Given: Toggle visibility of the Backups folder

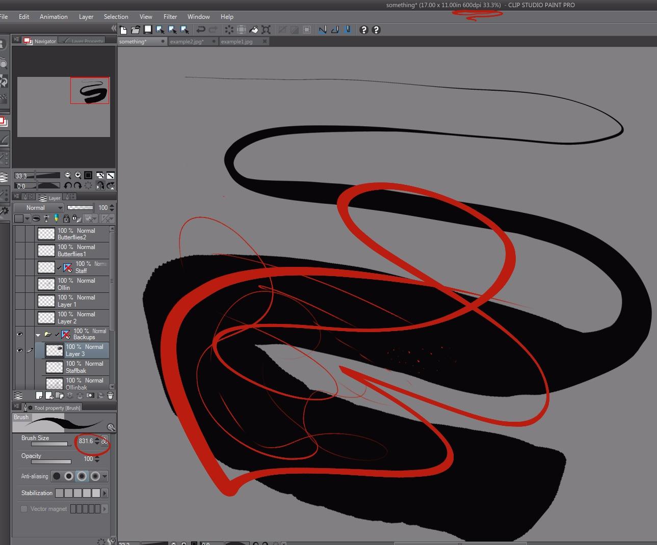Looking at the screenshot, I should (x=19, y=334).
